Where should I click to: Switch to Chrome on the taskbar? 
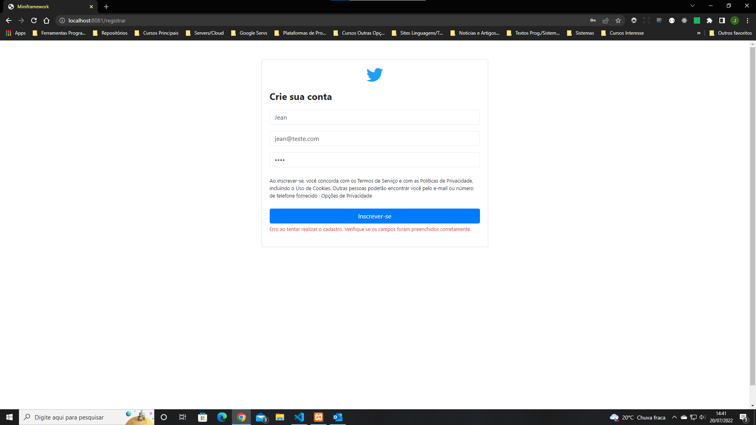[x=241, y=417]
